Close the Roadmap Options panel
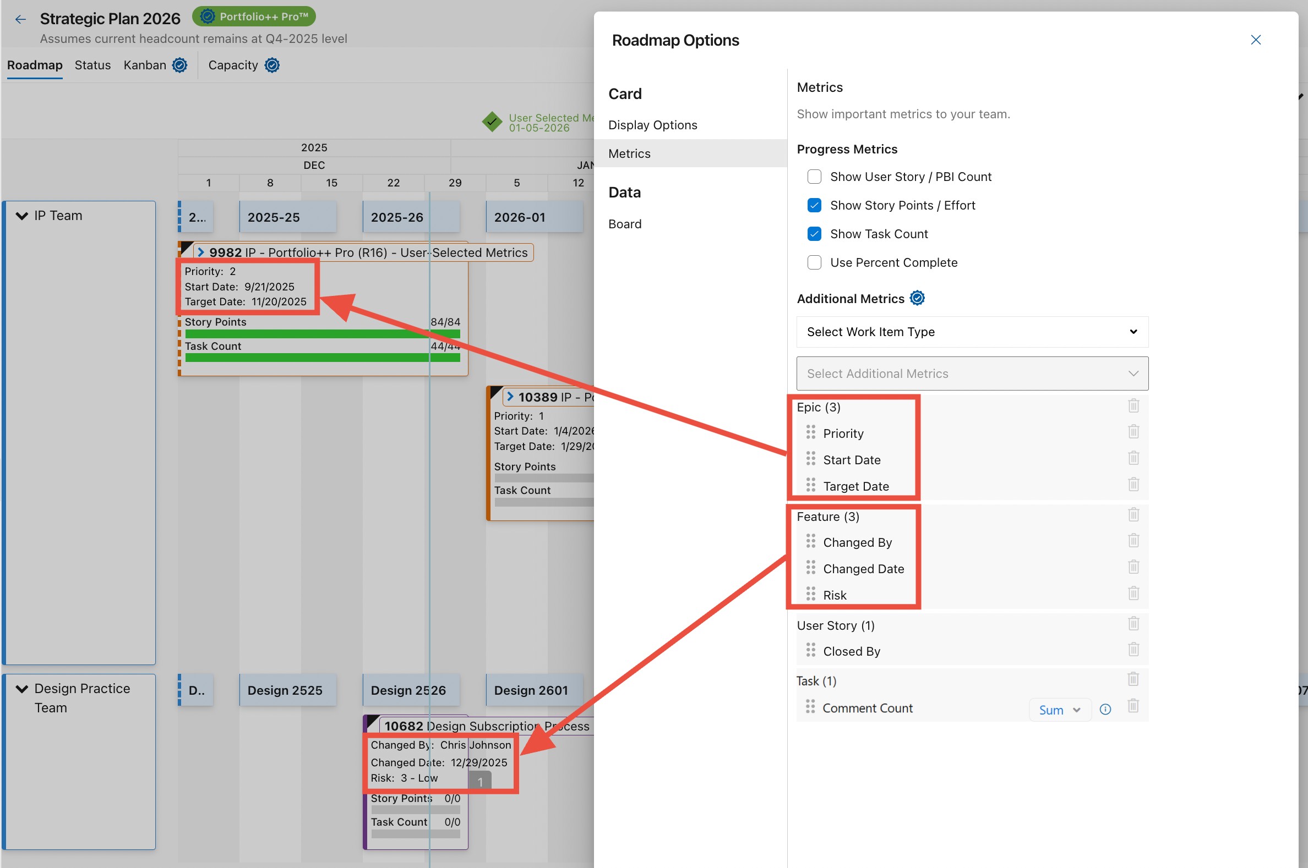Image resolution: width=1308 pixels, height=868 pixels. pyautogui.click(x=1255, y=40)
